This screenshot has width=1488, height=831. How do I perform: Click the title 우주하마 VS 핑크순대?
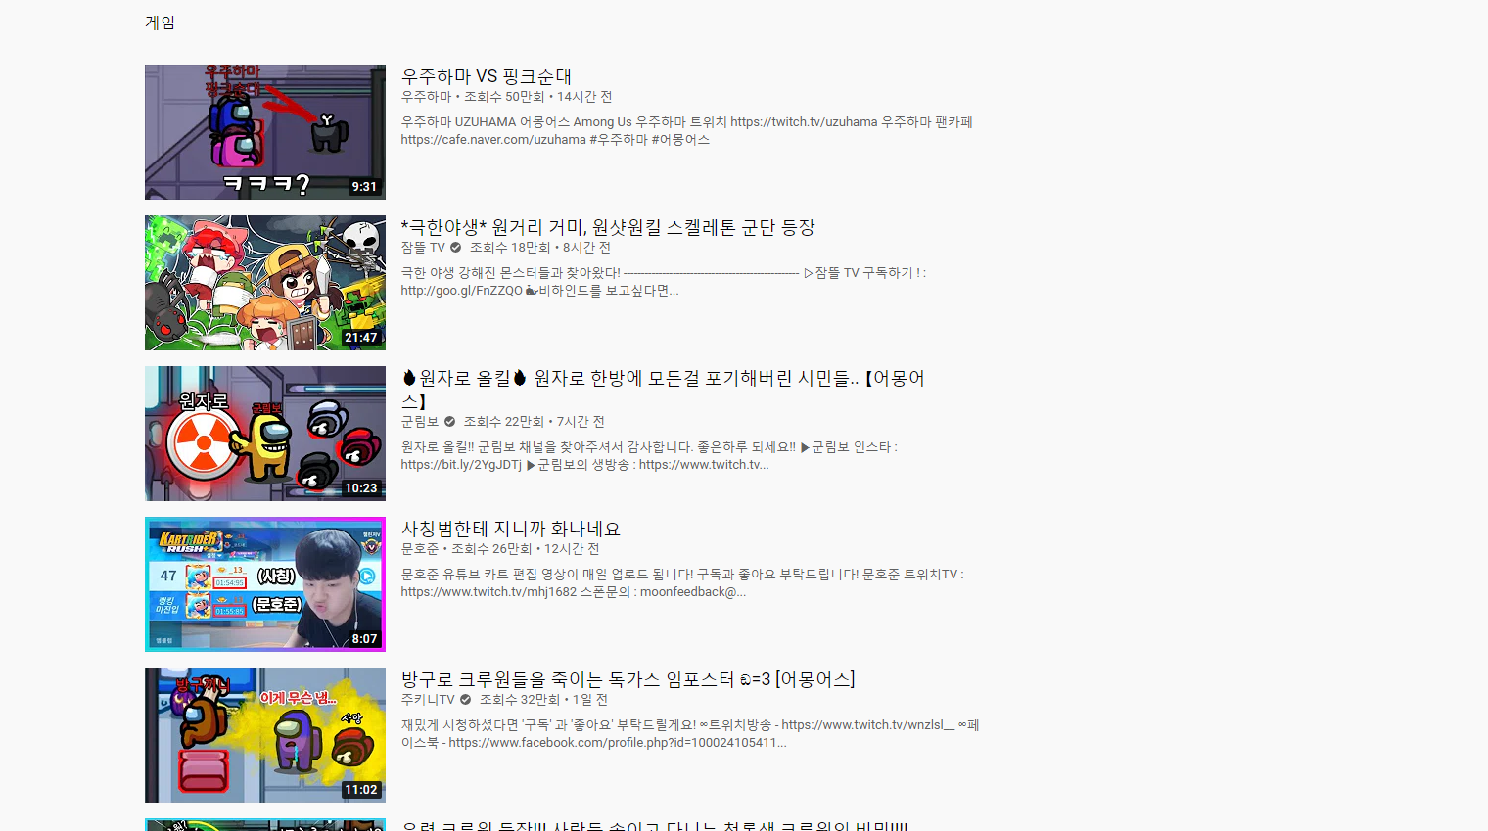pos(487,76)
